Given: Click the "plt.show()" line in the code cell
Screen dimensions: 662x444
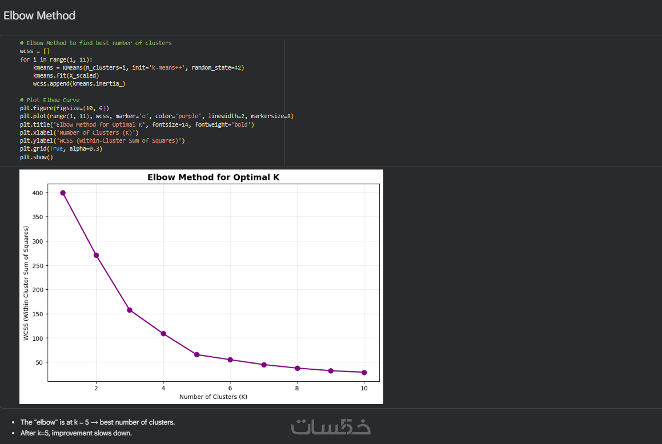Looking at the screenshot, I should (x=36, y=157).
